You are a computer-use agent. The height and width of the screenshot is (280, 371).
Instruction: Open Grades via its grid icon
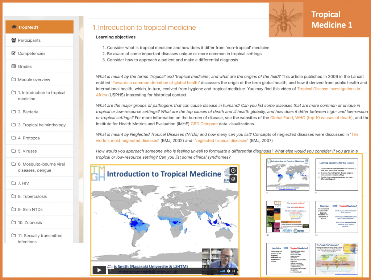click(x=14, y=66)
